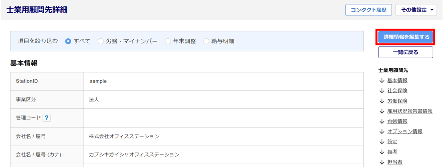
Task: Choose the 年末調整 radio button
Action: pos(168,41)
